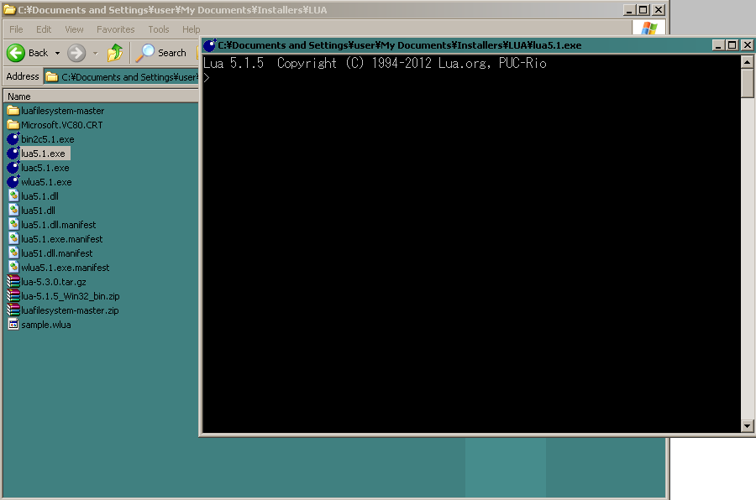Click the Windows logo throbber in Explorer

[649, 29]
